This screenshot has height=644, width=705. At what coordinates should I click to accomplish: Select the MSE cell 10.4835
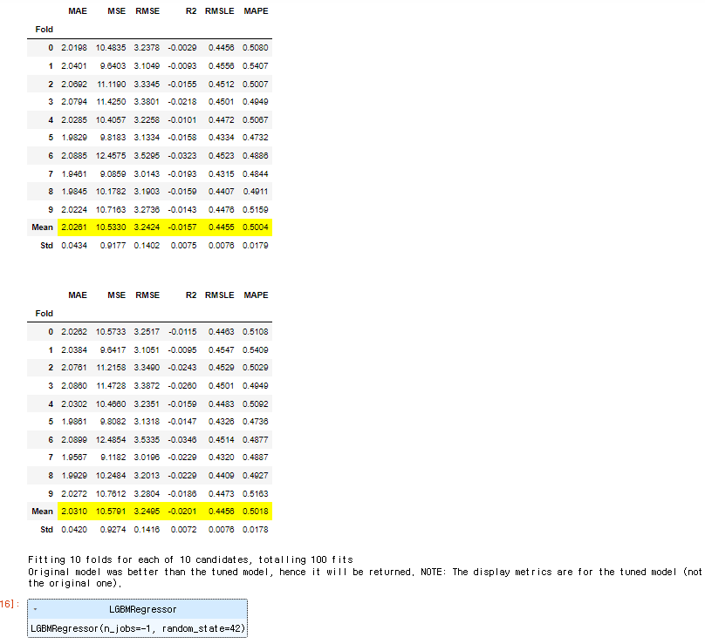tap(111, 48)
